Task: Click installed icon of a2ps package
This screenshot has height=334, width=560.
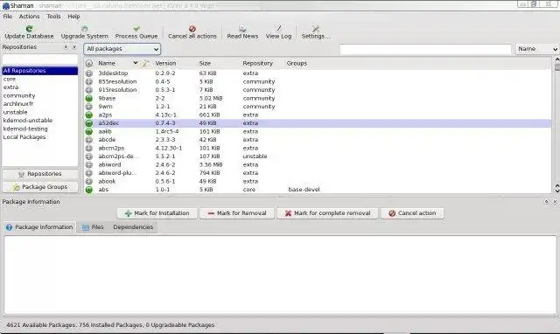Action: click(x=89, y=115)
